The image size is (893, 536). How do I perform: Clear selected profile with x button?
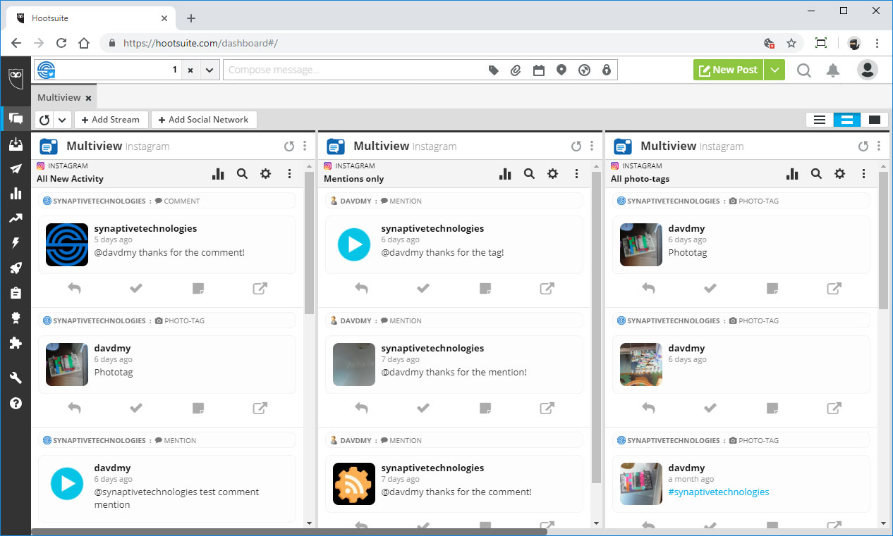[190, 70]
